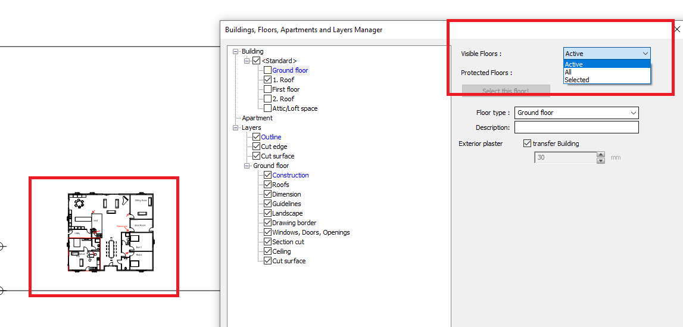Uncheck the Ceiling layer checkbox
683x327 pixels.
point(267,252)
